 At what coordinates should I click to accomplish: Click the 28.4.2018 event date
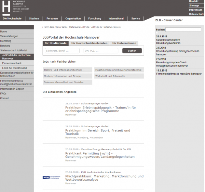pyautogui.click(x=162, y=36)
